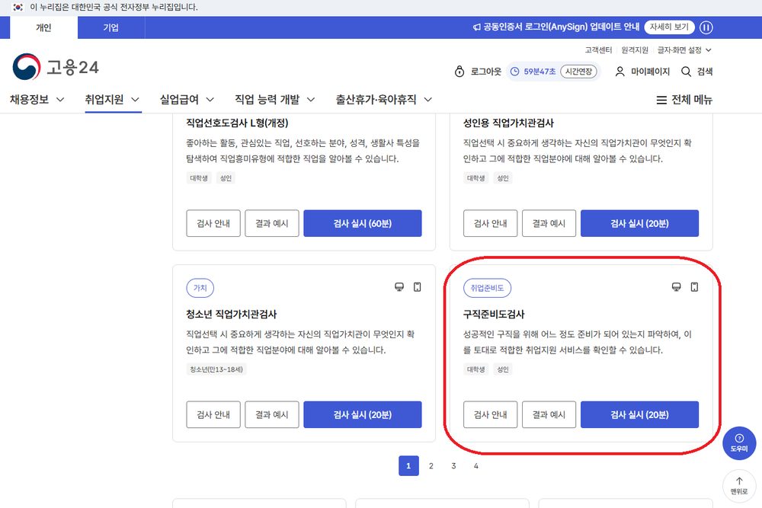Viewport: 762px width, 508px height.
Task: Click the Korean flag icon in top banner
Action: point(18,8)
